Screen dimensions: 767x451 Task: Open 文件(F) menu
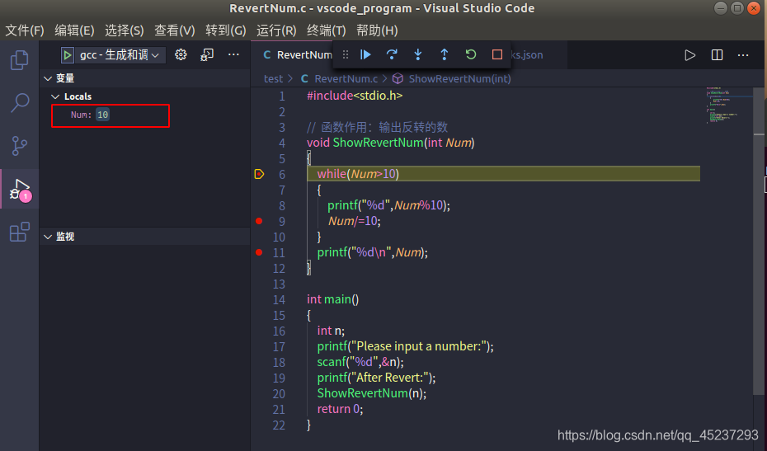(25, 31)
